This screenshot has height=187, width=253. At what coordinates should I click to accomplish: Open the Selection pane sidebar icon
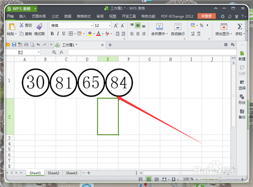click(x=242, y=82)
